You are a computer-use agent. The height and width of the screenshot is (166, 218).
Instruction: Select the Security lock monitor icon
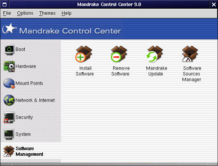point(9,117)
